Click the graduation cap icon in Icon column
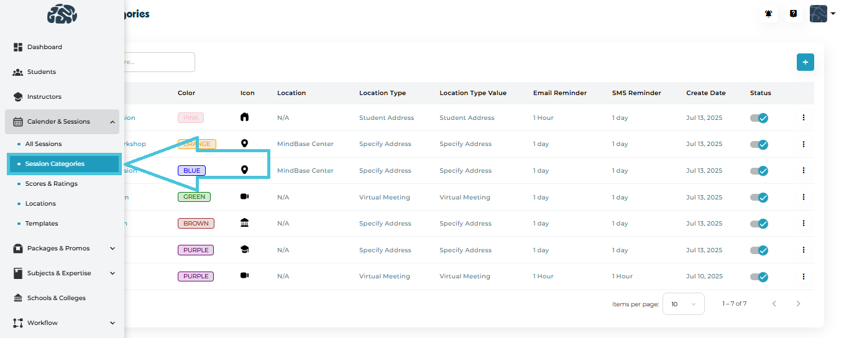This screenshot has width=849, height=338. click(x=244, y=250)
